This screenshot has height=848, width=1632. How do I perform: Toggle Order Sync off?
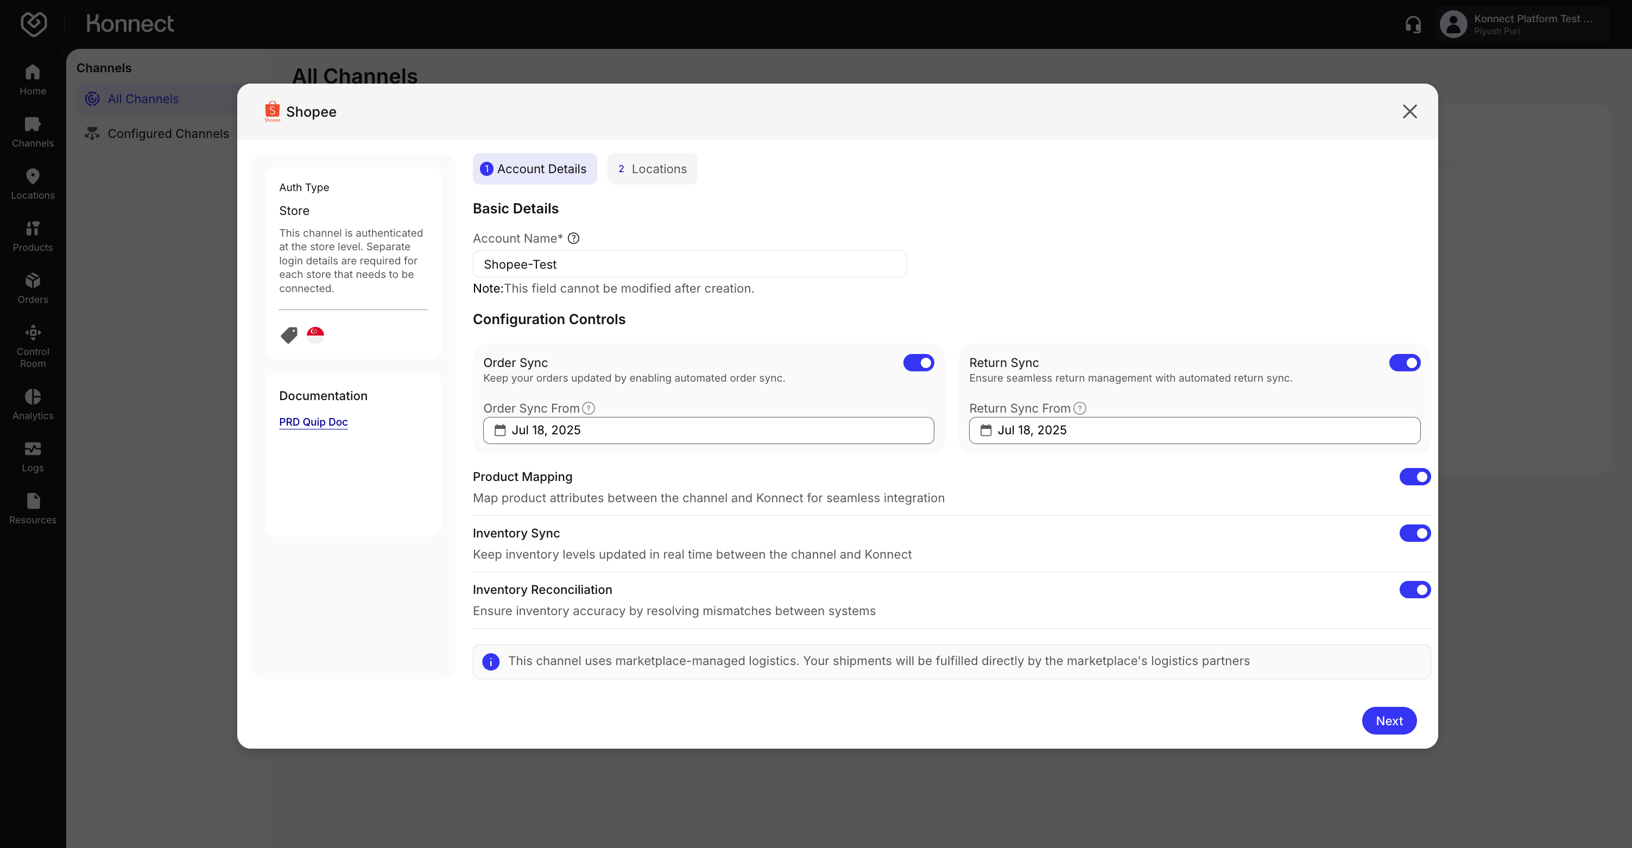(x=919, y=363)
